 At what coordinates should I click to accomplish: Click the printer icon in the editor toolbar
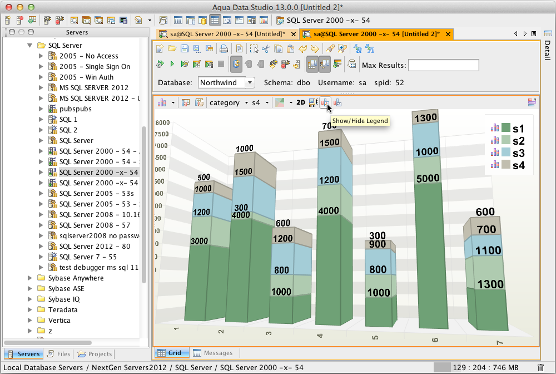tap(224, 48)
